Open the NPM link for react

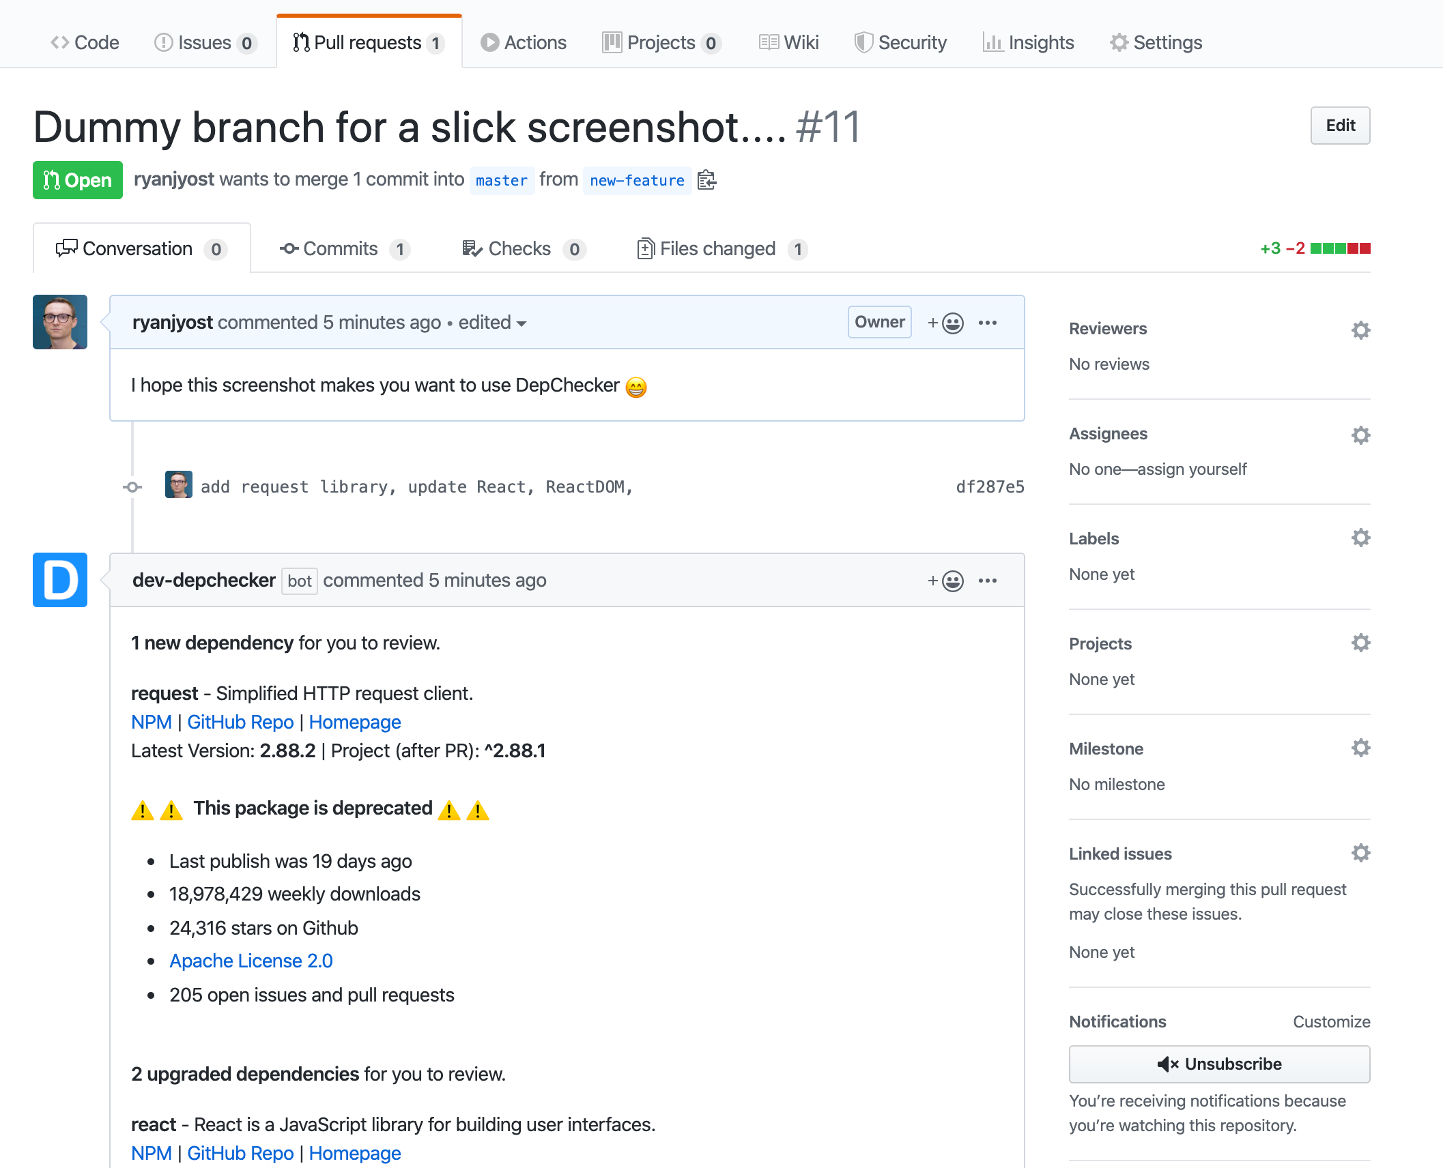click(x=152, y=1153)
